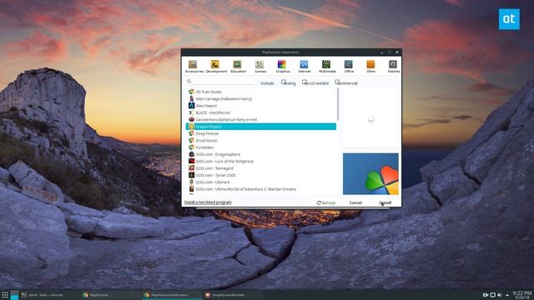Select GOG.com - Ultima 4 entry
The image size is (534, 300).
(x=261, y=182)
